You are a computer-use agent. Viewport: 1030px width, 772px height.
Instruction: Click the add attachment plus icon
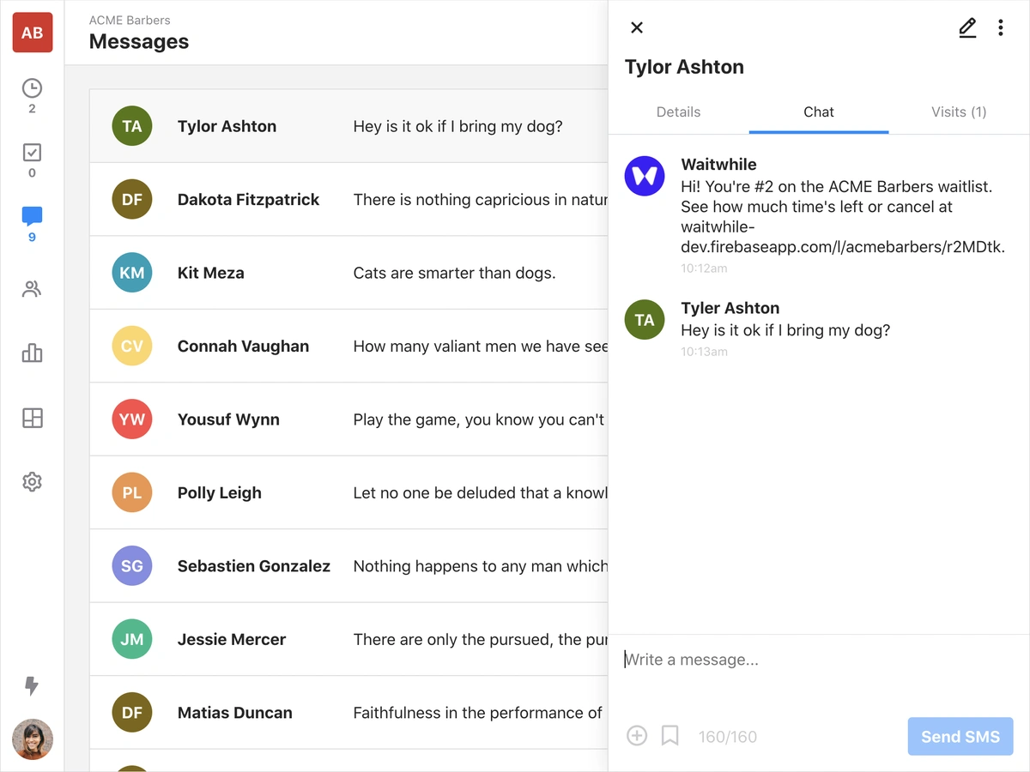(x=637, y=735)
